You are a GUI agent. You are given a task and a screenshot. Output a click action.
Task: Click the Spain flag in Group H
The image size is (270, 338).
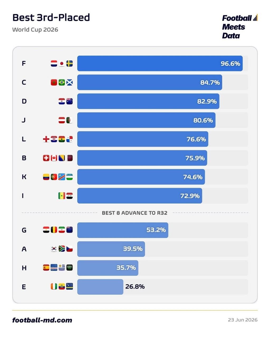(46, 268)
